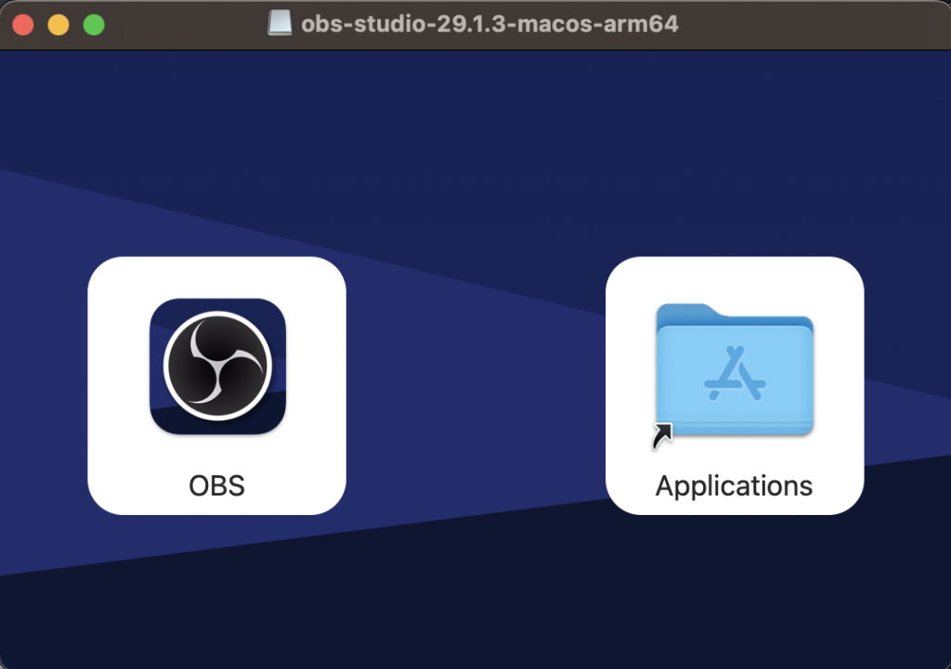Image resolution: width=951 pixels, height=669 pixels.
Task: Click the disk image icon in title bar
Action: tap(280, 23)
